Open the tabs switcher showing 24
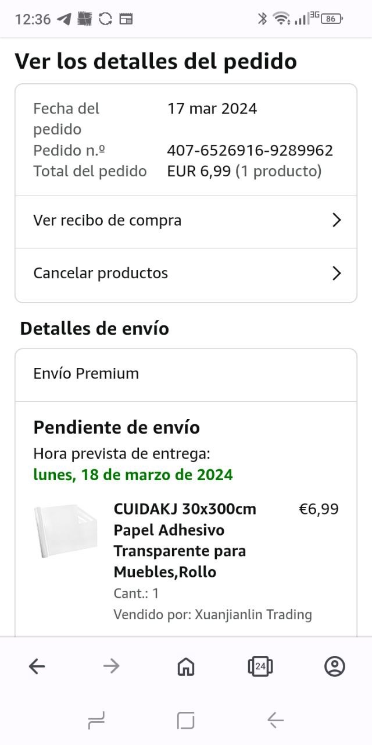Screen dimensions: 372x745 [x=260, y=666]
